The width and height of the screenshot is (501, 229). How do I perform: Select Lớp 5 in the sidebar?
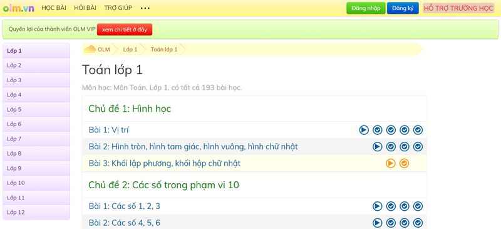tap(36, 110)
